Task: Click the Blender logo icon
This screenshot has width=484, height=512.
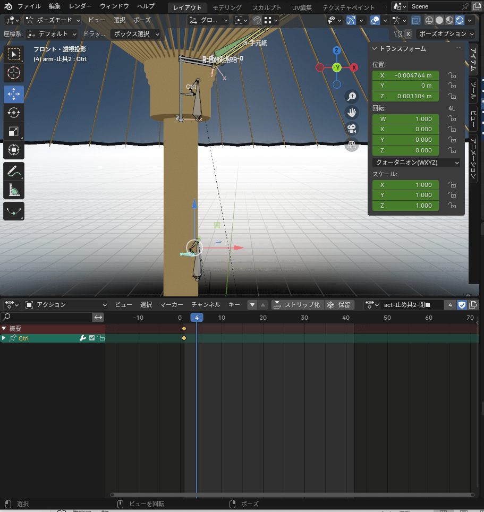Action: pos(8,6)
